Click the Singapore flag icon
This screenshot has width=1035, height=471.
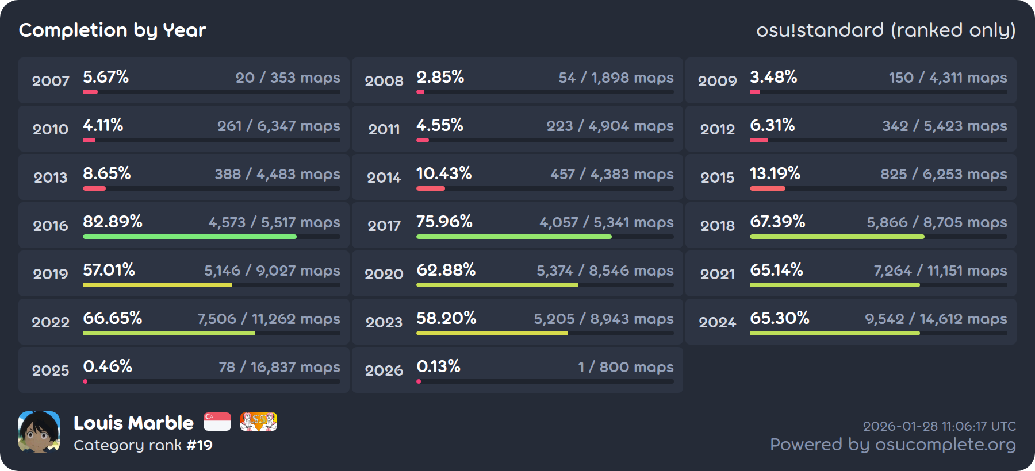click(x=217, y=422)
